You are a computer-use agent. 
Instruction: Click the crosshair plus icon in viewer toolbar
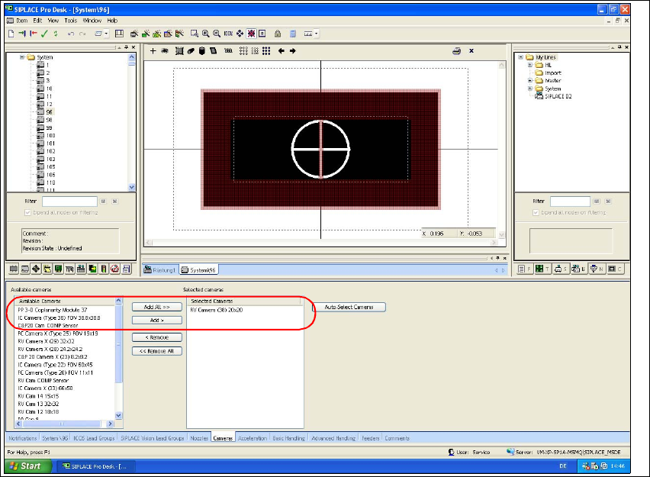[153, 51]
